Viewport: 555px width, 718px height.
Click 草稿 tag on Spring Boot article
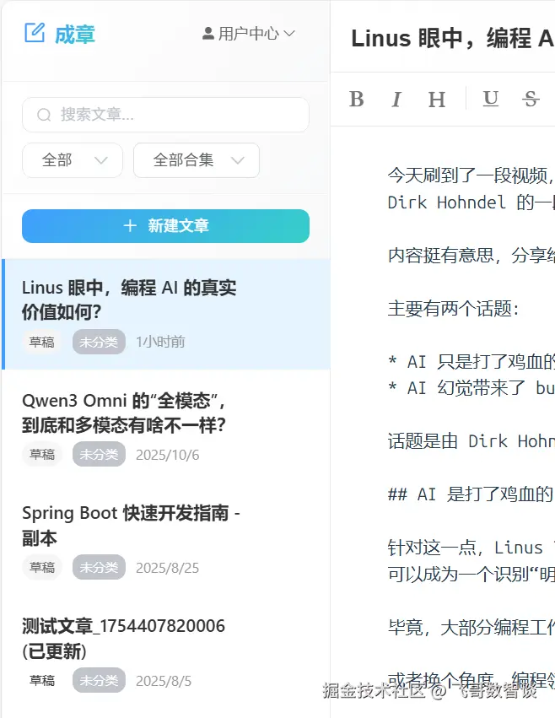(x=41, y=567)
